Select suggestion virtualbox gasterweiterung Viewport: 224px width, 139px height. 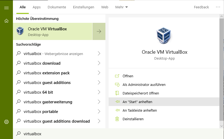pos(59,102)
